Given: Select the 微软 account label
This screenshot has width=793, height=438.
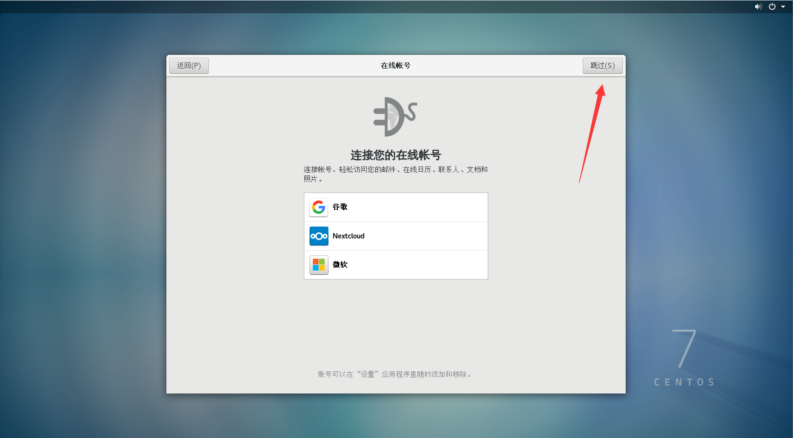Looking at the screenshot, I should [x=340, y=264].
